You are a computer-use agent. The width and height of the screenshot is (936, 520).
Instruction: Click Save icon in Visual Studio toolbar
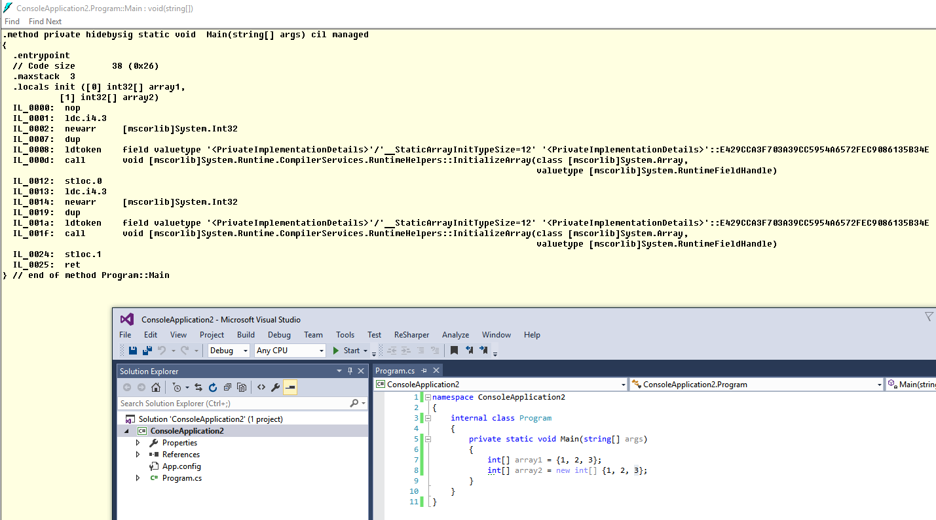pos(133,351)
